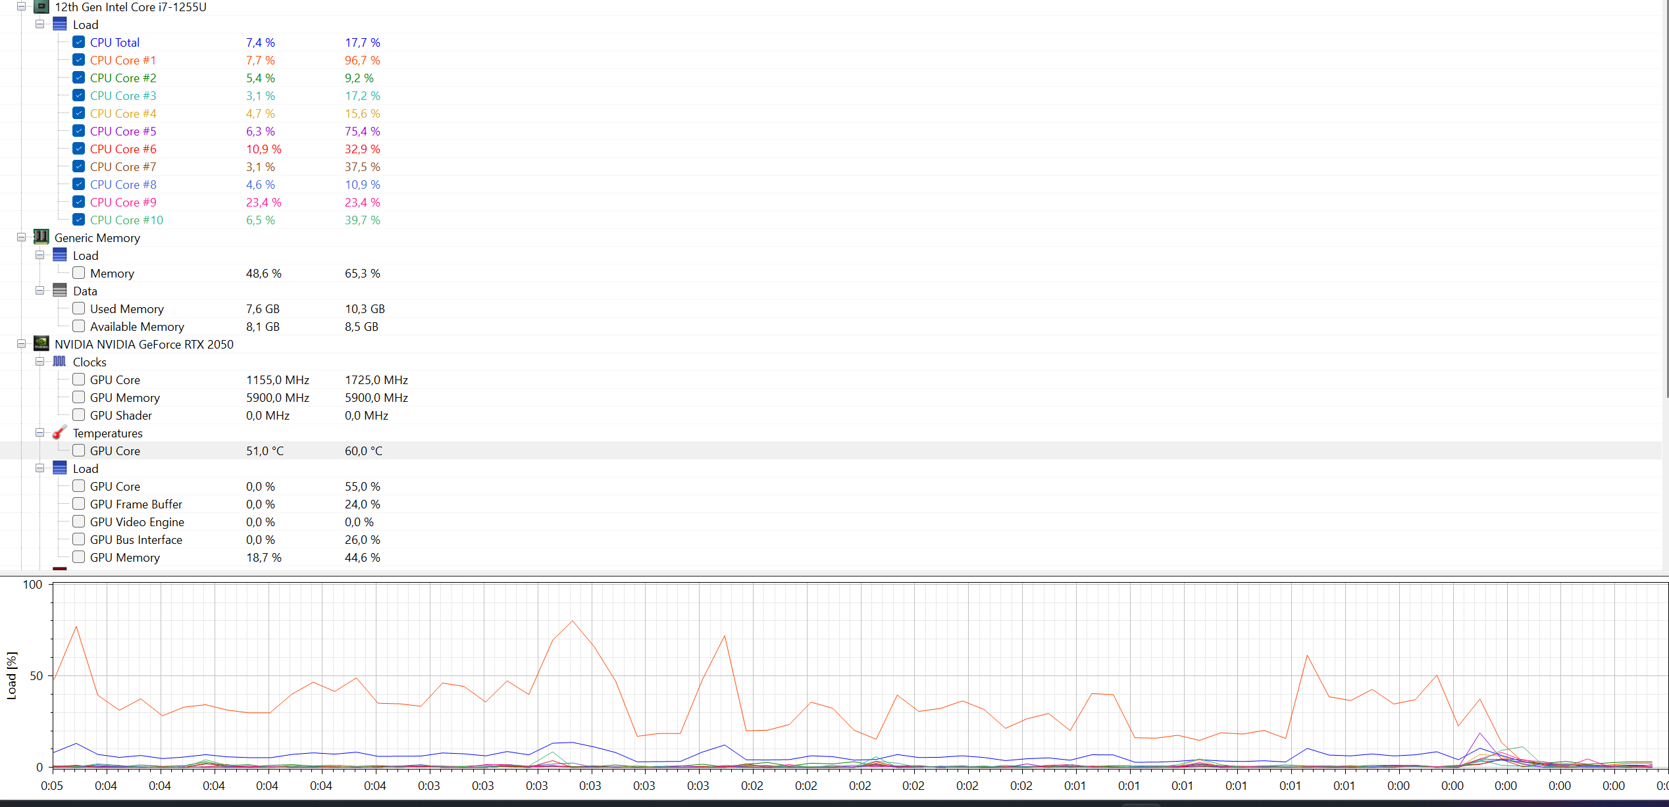Click the orange CPU Core #1 graph peak
The image size is (1669, 807).
pyautogui.click(x=573, y=622)
